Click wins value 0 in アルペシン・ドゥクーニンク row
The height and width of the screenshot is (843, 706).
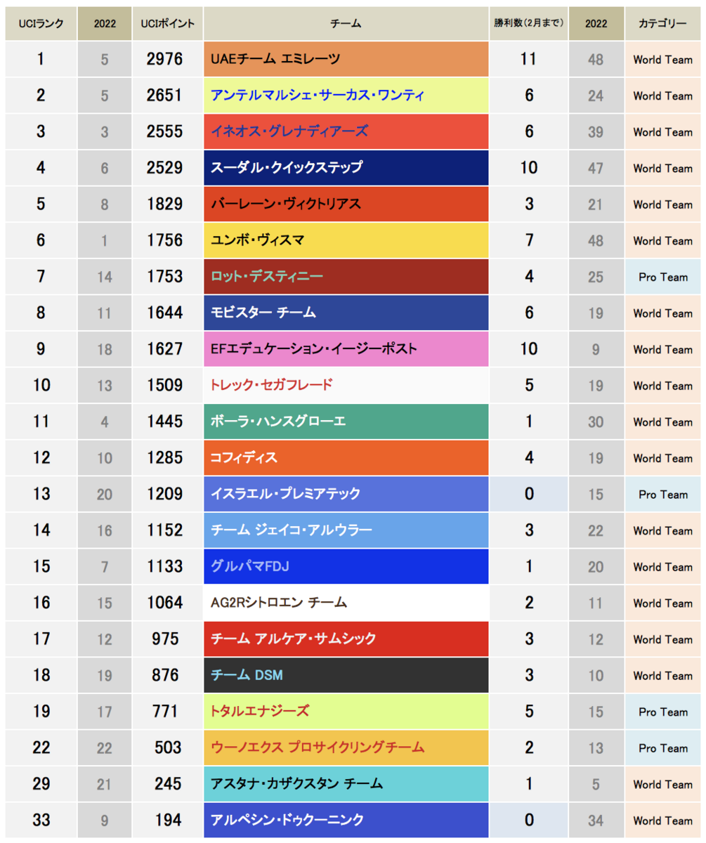coord(529,821)
